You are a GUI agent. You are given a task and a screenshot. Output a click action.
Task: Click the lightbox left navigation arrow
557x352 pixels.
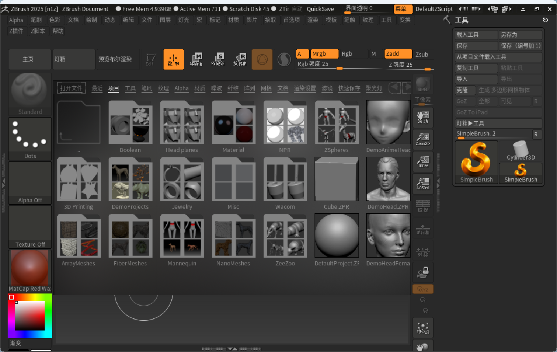tap(394, 87)
